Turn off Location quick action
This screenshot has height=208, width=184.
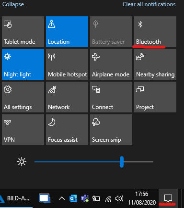(67, 32)
